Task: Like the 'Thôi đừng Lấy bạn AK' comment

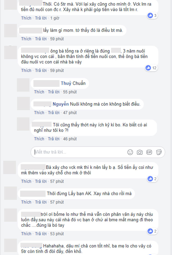Action: (x=26, y=202)
